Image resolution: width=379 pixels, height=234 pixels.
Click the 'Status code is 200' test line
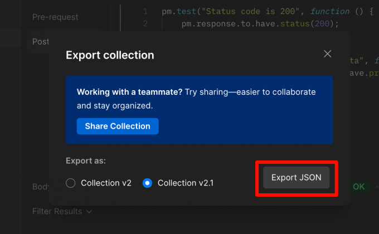click(x=268, y=11)
